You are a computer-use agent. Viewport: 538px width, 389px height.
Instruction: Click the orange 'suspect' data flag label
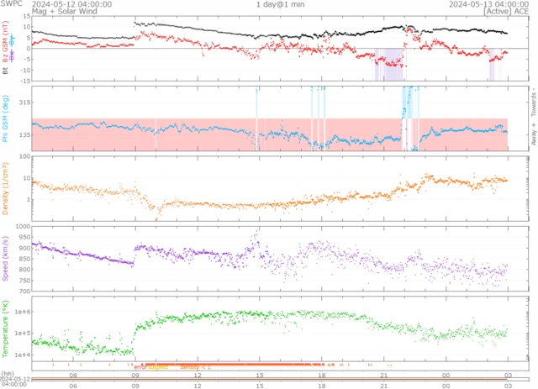157,367
